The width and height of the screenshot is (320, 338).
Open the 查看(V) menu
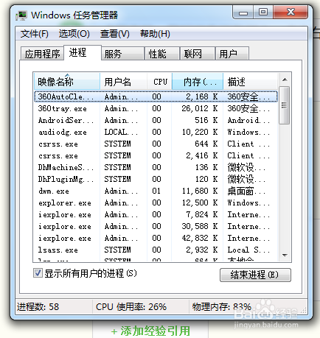point(115,34)
